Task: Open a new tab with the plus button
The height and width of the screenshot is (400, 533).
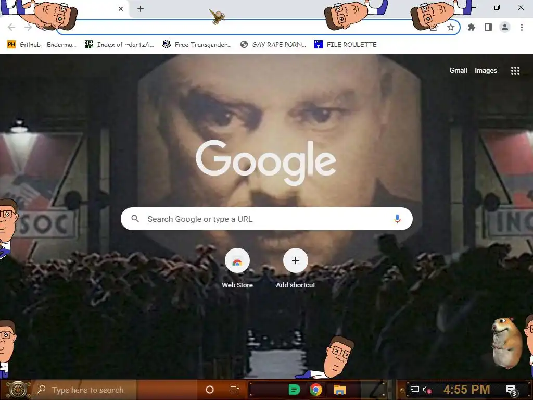Action: pyautogui.click(x=141, y=9)
